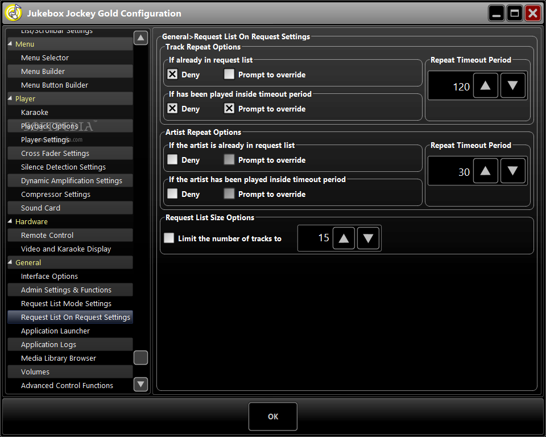
Task: Collapse the Menu tree section
Action: tap(10, 44)
